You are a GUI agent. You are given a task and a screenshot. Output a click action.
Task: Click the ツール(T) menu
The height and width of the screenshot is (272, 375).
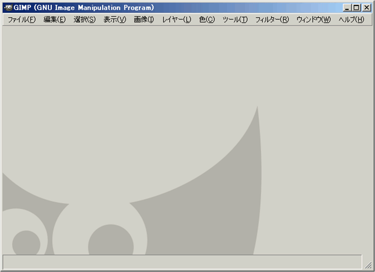pos(235,20)
